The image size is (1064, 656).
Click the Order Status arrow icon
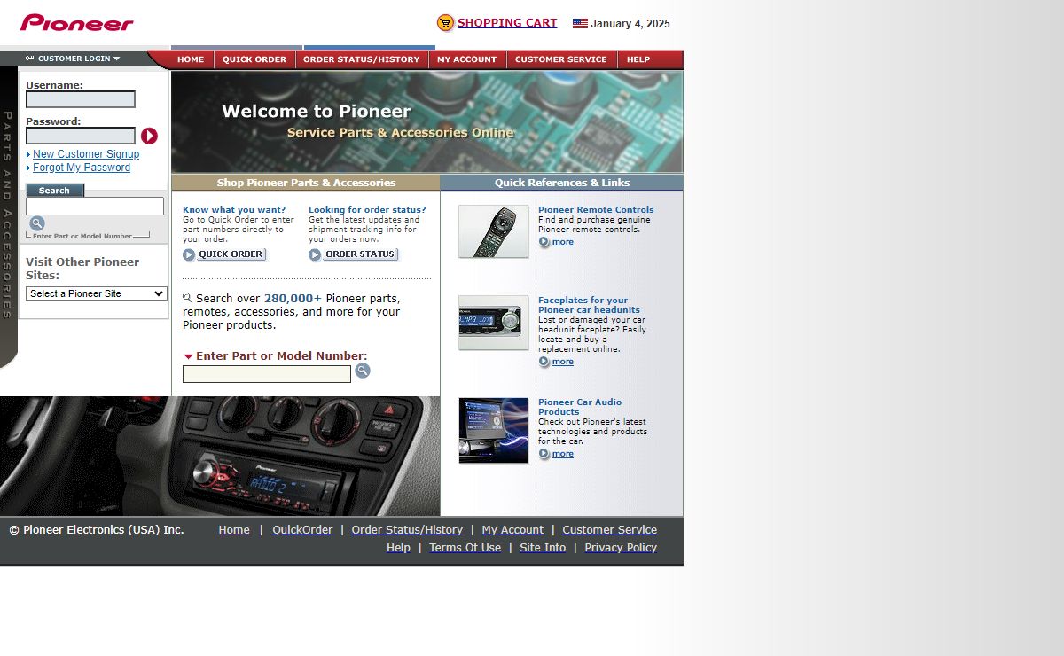pyautogui.click(x=315, y=254)
